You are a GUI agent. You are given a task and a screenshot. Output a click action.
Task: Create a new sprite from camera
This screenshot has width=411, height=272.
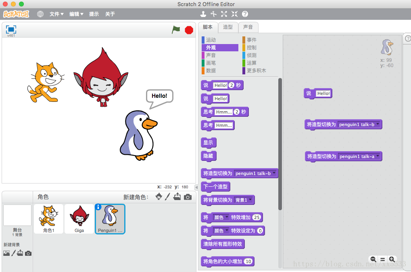tap(188, 197)
